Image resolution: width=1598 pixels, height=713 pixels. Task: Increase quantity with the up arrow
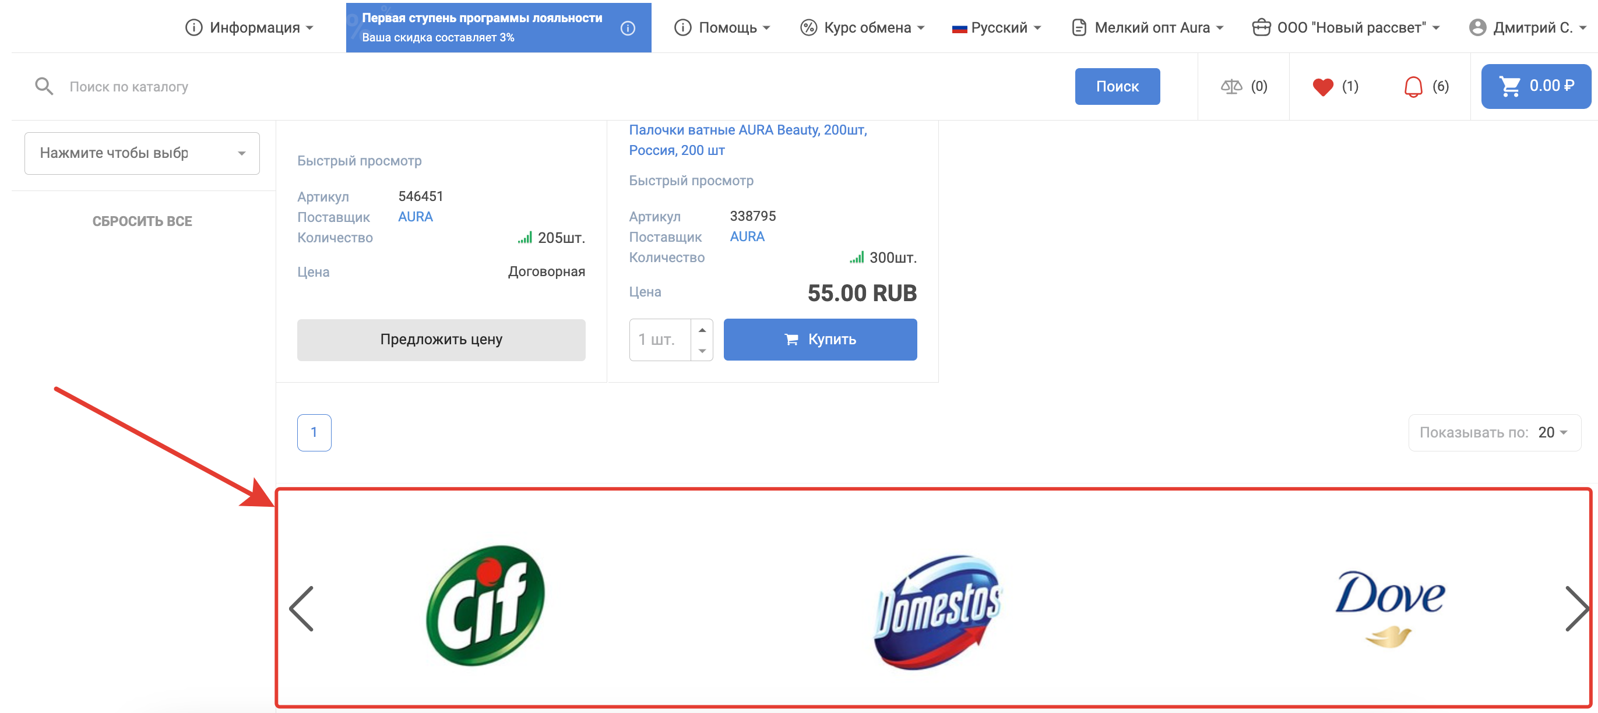702,330
